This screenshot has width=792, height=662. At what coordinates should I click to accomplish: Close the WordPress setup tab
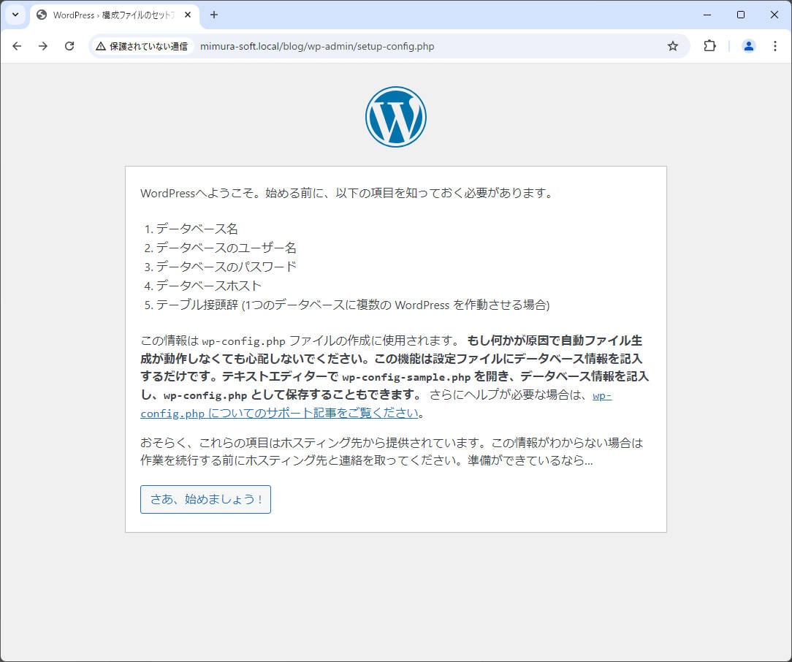pos(186,15)
